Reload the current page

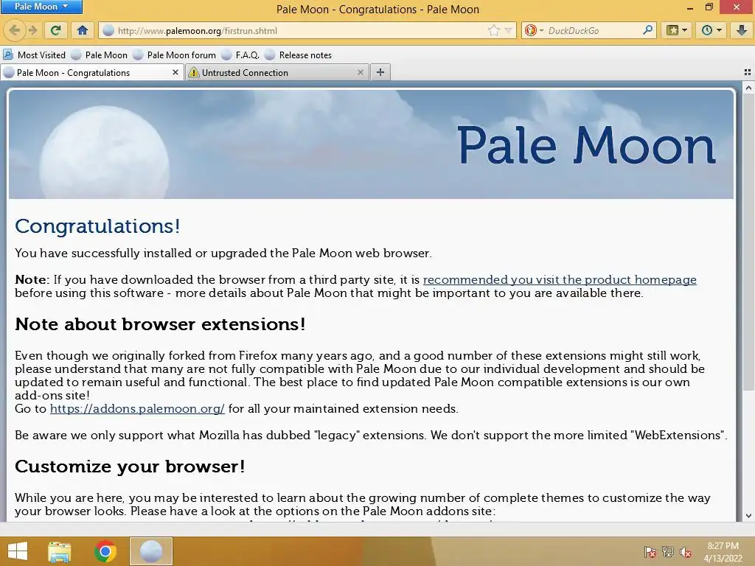pyautogui.click(x=56, y=30)
